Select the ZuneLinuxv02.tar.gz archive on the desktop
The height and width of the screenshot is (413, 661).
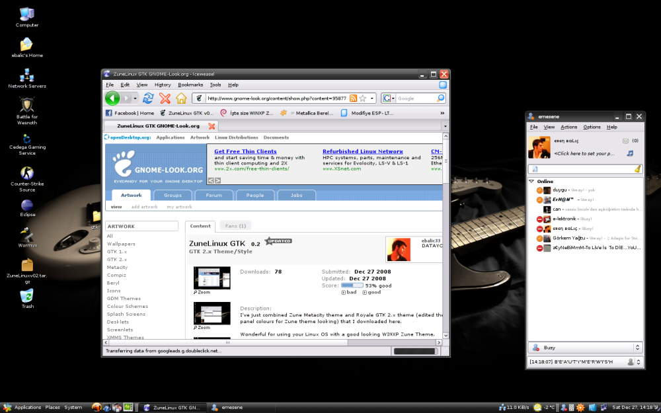pyautogui.click(x=27, y=271)
